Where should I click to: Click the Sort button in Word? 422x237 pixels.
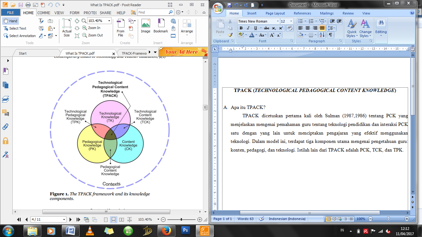[322, 35]
